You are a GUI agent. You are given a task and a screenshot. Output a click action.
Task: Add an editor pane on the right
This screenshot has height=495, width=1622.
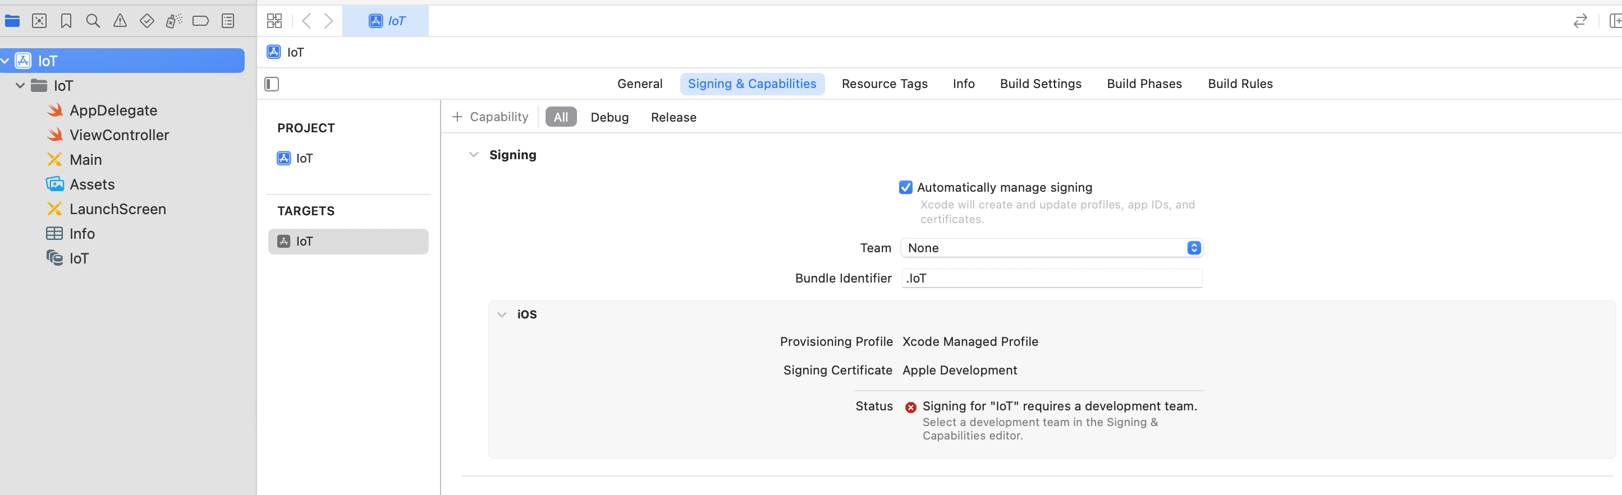click(x=1615, y=21)
